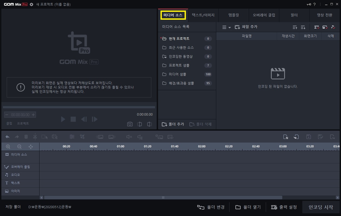The image size is (341, 216).
Task: Click the stop button in preview
Action: tap(73, 119)
